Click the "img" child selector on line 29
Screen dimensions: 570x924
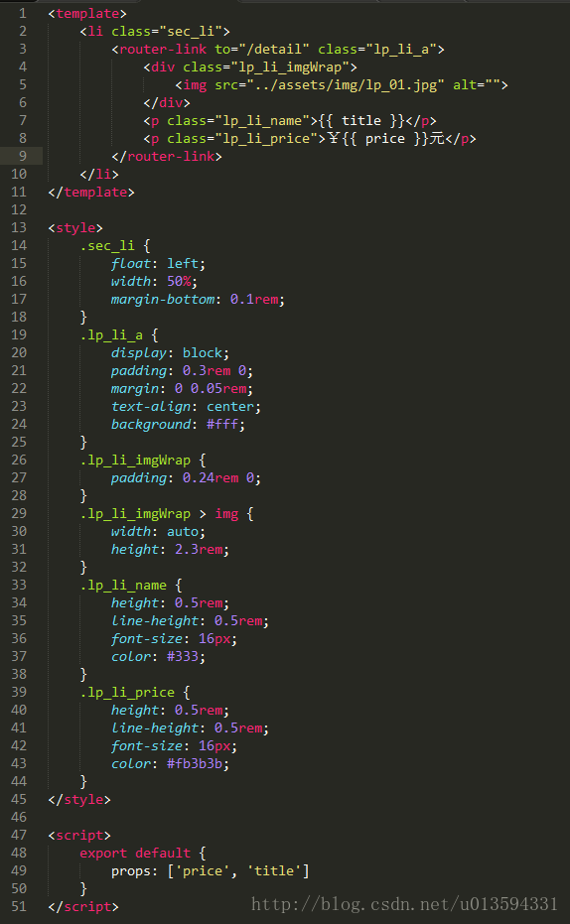pos(226,514)
